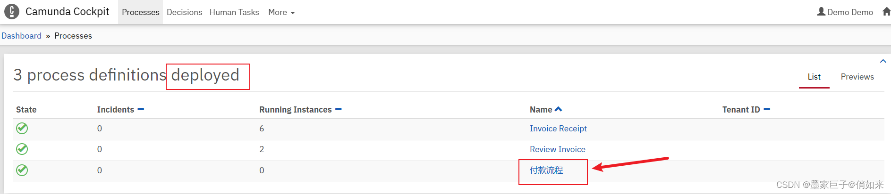
Task: Click the home icon in navbar
Action: click(886, 12)
